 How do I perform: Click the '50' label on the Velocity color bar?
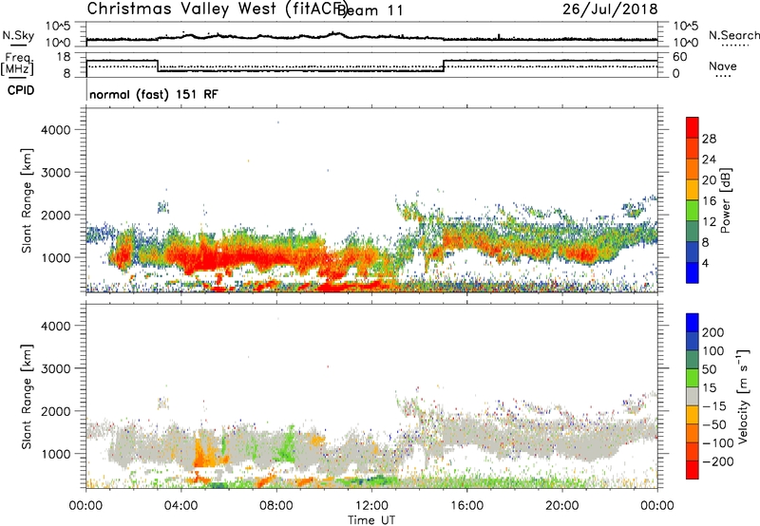pyautogui.click(x=710, y=369)
